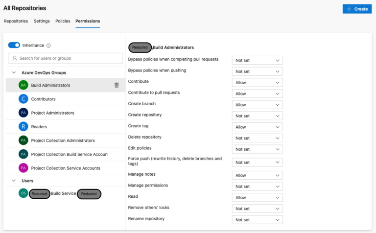Click the Build Administrators BA avatar

pos(23,85)
